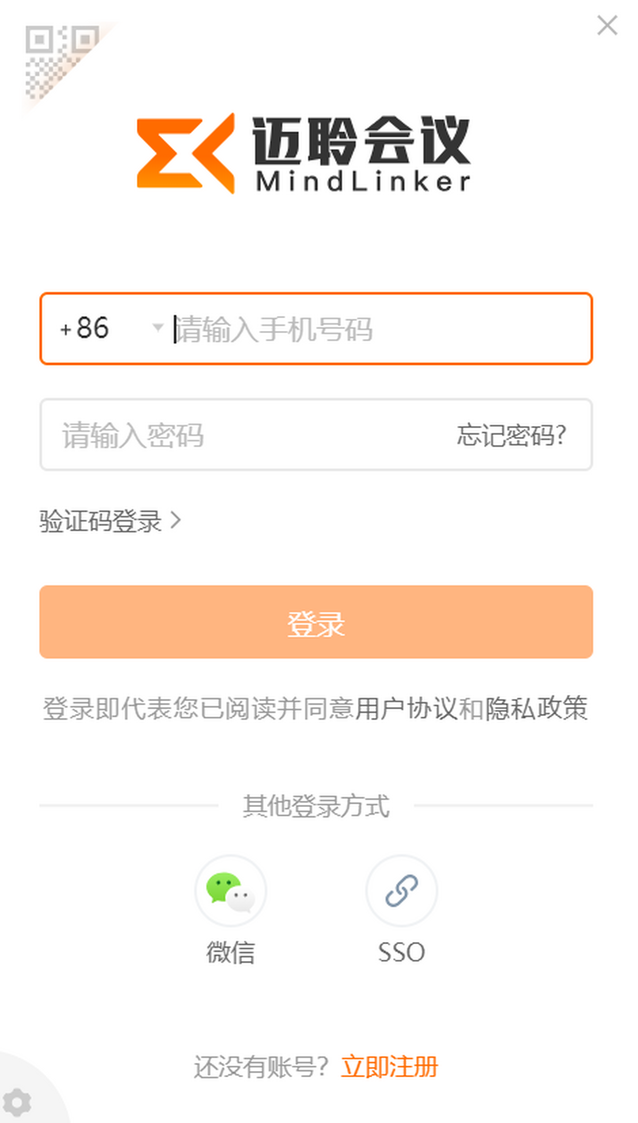The image size is (638, 1123).
Task: Open the +86 country code selector
Action: click(x=85, y=328)
